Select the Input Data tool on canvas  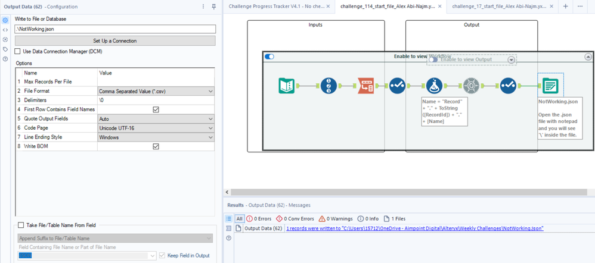point(287,86)
